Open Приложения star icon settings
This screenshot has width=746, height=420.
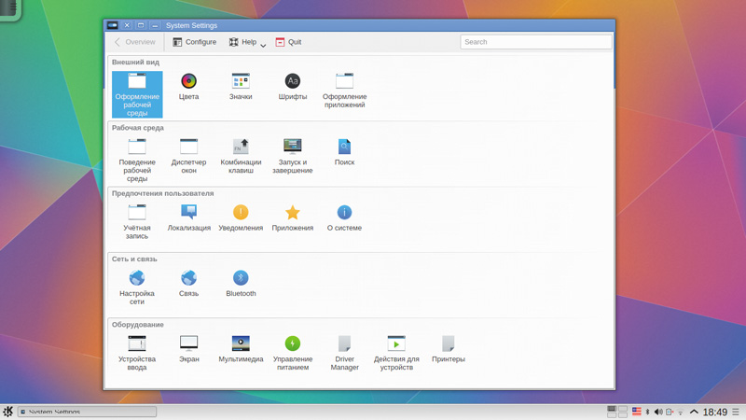[293, 218]
